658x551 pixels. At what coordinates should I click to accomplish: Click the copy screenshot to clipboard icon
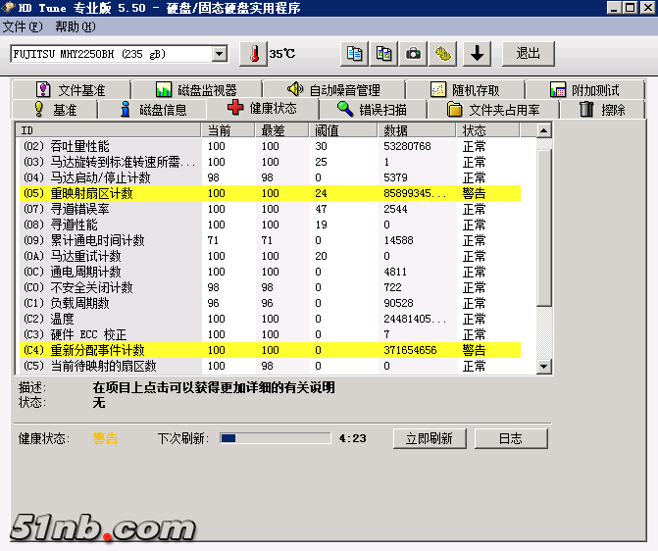pyautogui.click(x=383, y=53)
